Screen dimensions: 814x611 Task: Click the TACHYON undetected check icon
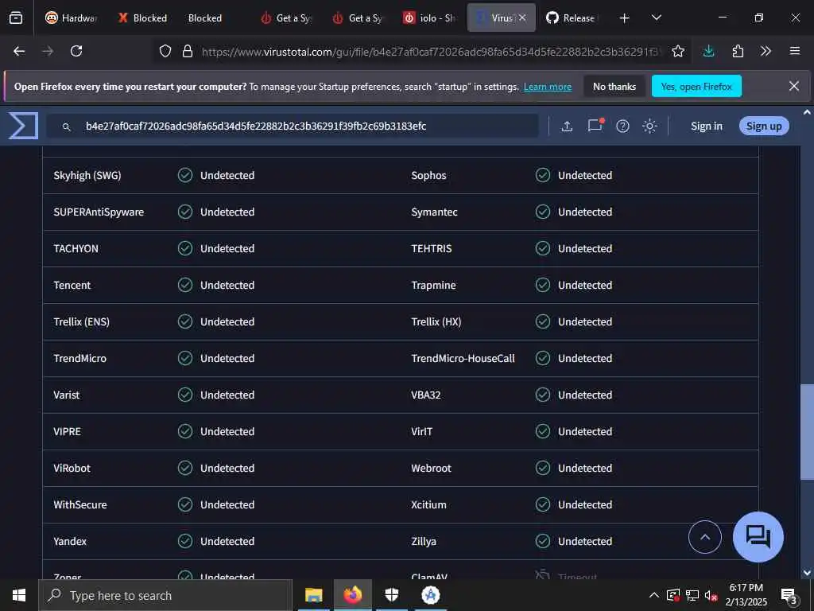coord(184,248)
